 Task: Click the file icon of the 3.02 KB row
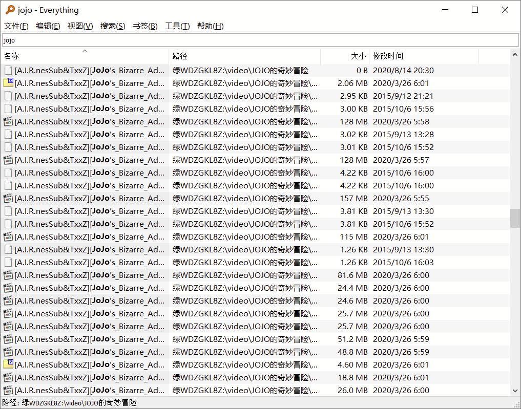pyautogui.click(x=8, y=134)
